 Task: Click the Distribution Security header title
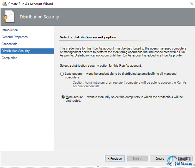pos(39,17)
